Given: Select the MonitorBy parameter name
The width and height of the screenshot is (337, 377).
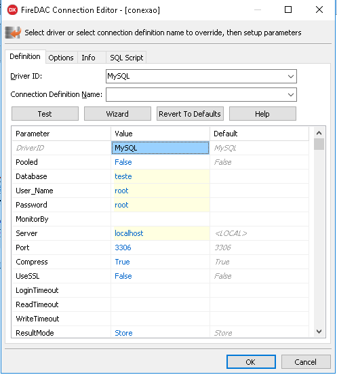Looking at the screenshot, I should 32,219.
